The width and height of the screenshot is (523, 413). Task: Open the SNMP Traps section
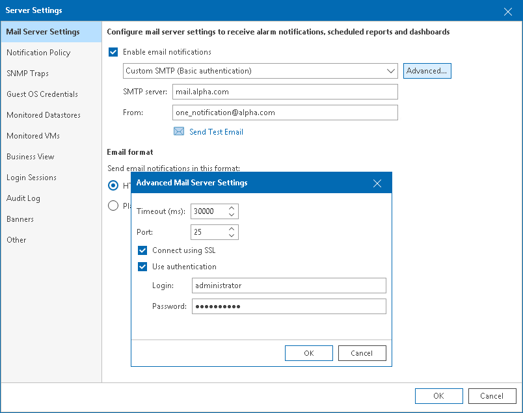click(x=28, y=73)
